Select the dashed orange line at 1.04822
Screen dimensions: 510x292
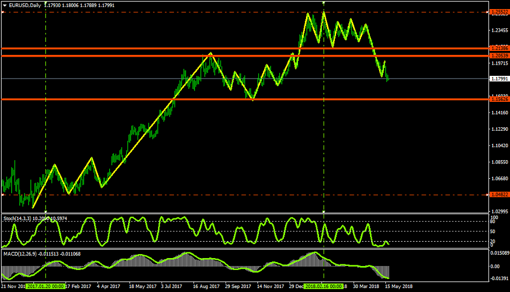245,195
